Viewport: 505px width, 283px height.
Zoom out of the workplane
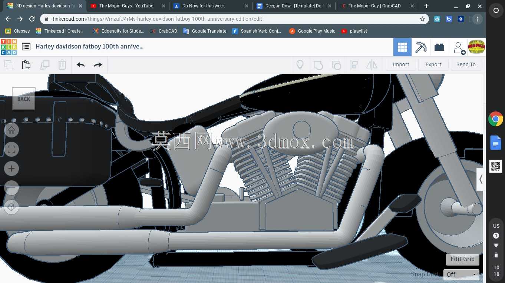(x=11, y=188)
